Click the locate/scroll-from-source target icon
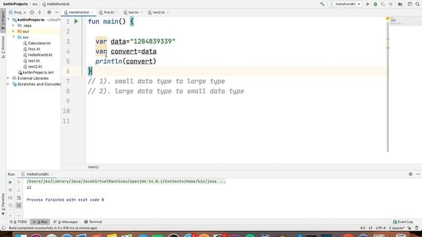This screenshot has height=237, width=422. coord(32,13)
